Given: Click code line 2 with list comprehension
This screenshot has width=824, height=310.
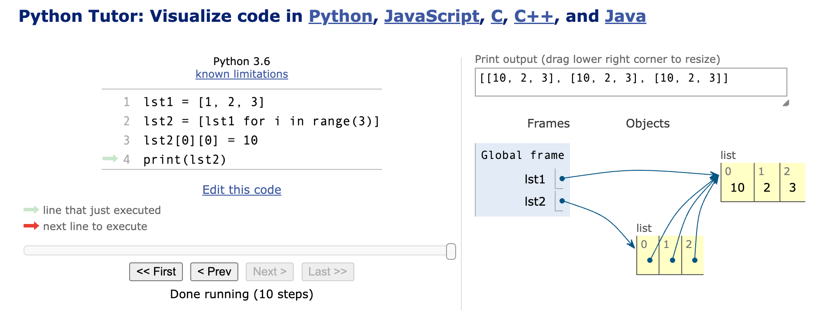Looking at the screenshot, I should (261, 121).
